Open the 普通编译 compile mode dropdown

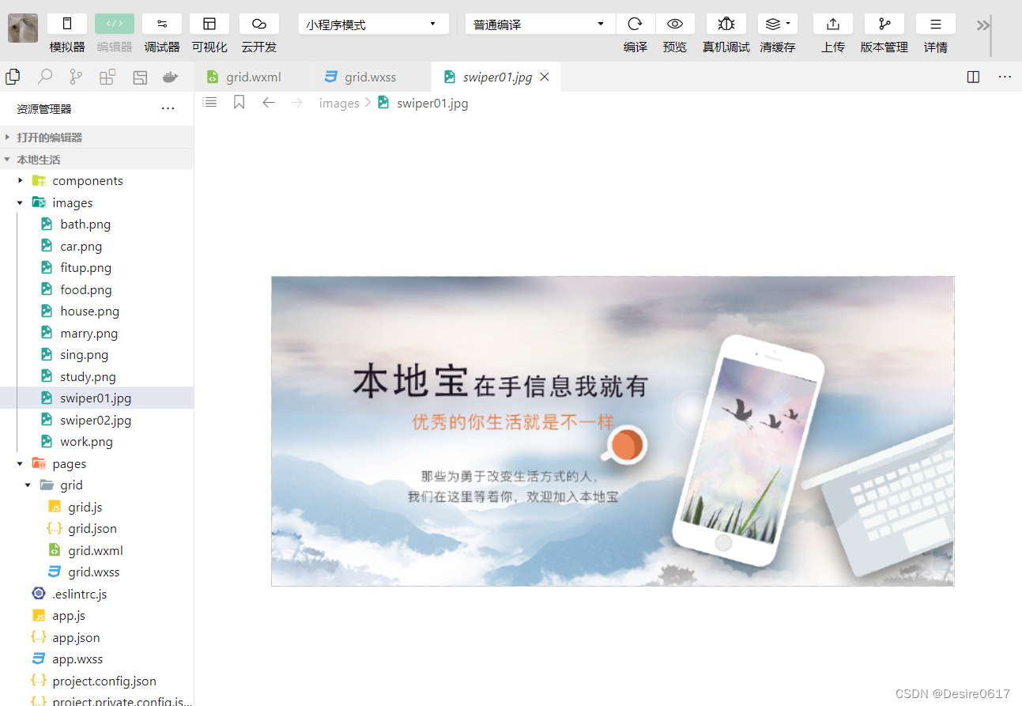coord(541,24)
